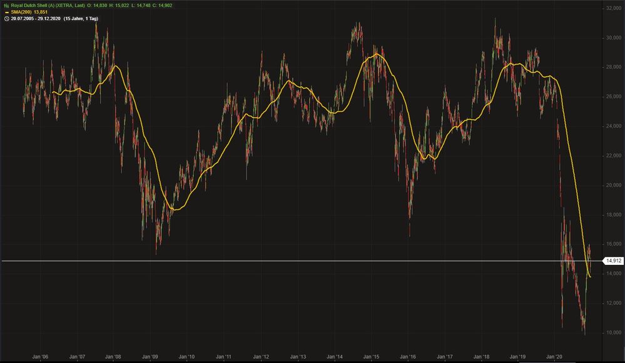
Task: Click the '(15 Jahre, 1 Tag)' period label
Action: 81,19
